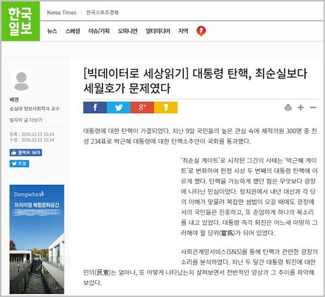This screenshot has height=297, width=325.
Task: Click the red arrow badge icon in menu
Action: coord(201,31)
